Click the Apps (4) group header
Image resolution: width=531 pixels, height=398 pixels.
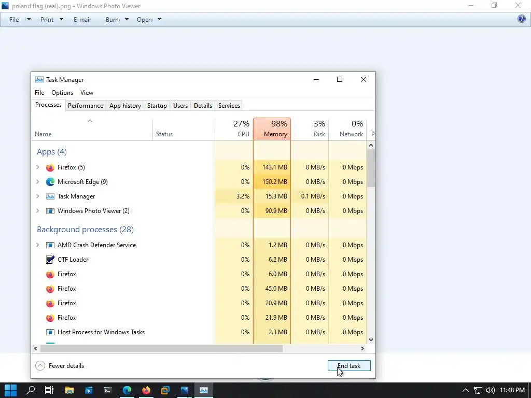pos(52,152)
